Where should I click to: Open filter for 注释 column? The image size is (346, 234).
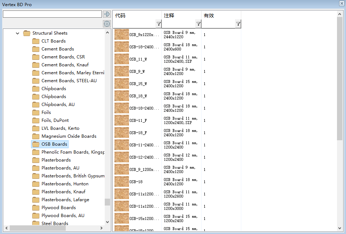(198, 24)
